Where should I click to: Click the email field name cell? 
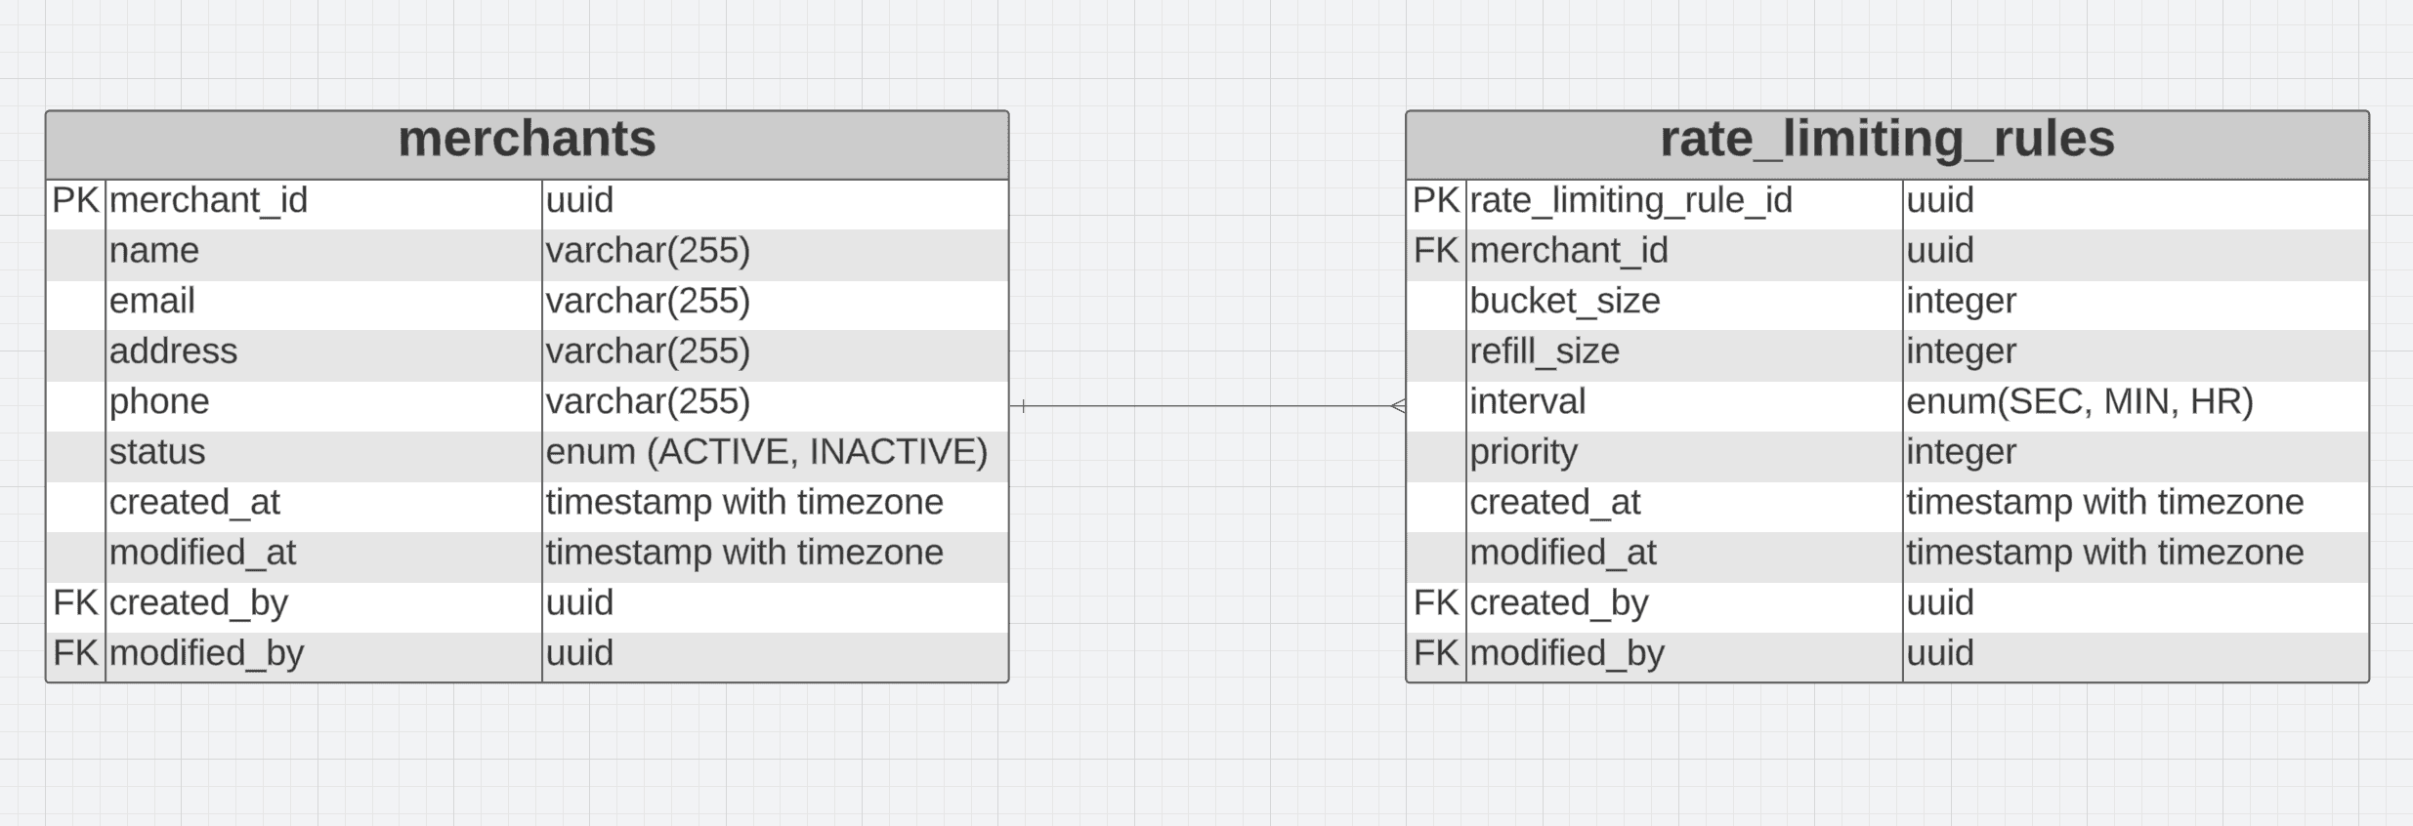[153, 302]
